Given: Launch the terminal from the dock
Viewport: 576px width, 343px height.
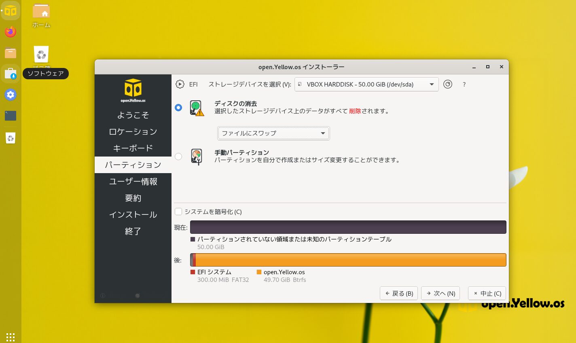Looking at the screenshot, I should tap(11, 116).
